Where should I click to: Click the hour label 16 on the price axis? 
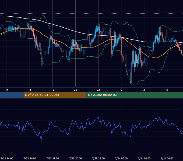(30, 90)
